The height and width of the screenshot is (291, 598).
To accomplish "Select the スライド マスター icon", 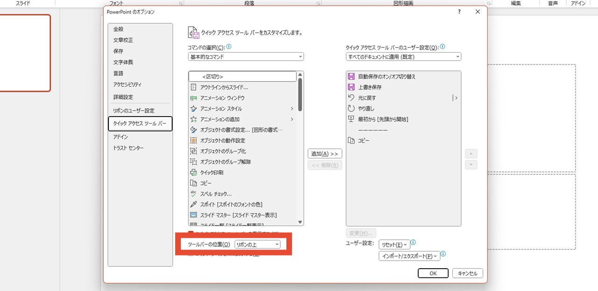I will tap(193, 215).
